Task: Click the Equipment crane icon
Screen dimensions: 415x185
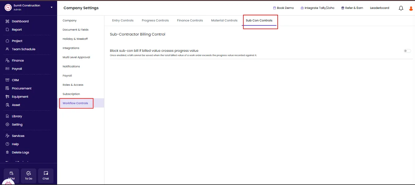Action: (7, 97)
